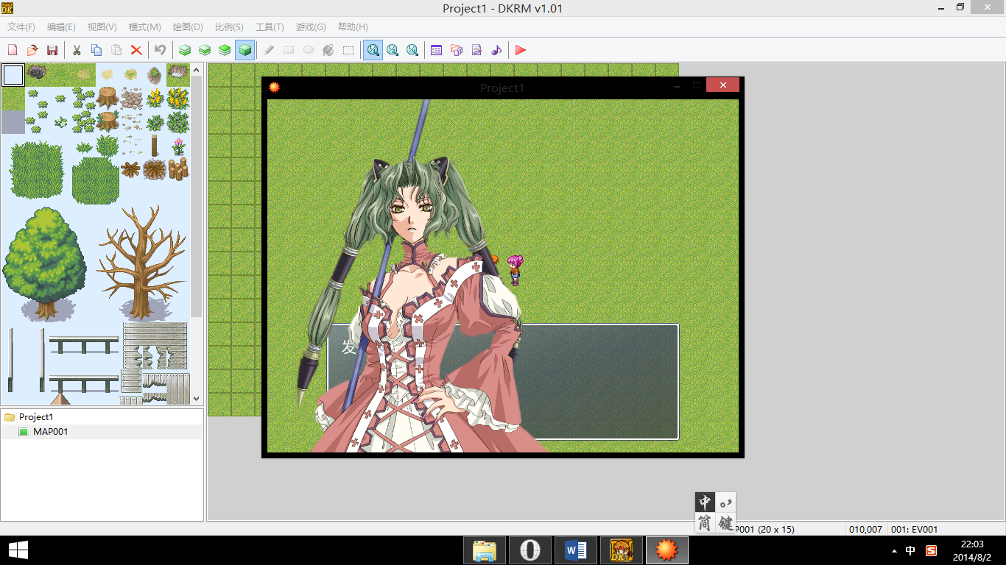Open the Script editor icon

click(x=476, y=50)
